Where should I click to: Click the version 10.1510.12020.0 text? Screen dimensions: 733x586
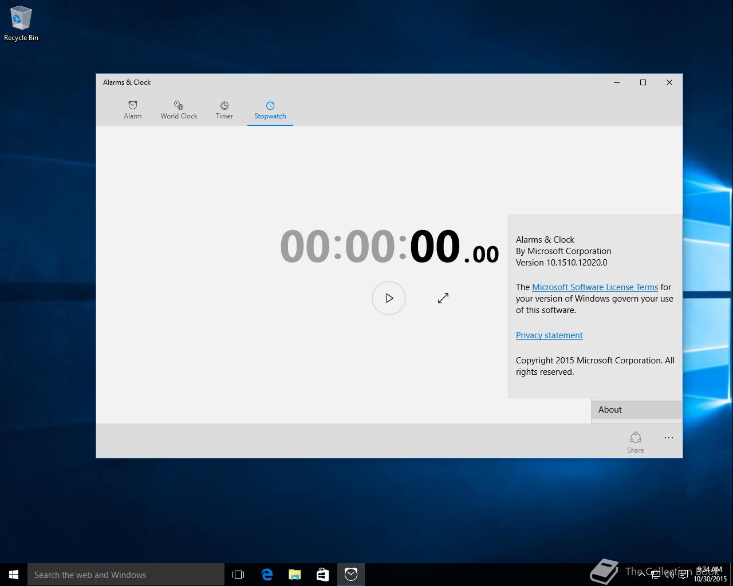(562, 263)
